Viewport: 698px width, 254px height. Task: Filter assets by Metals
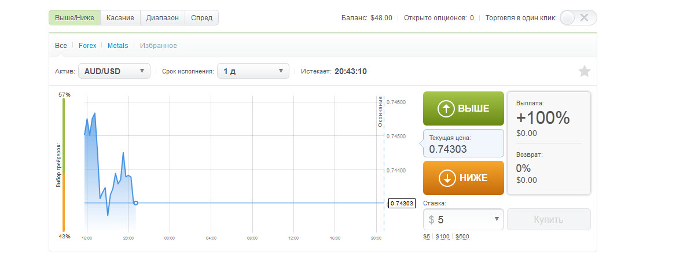click(117, 46)
